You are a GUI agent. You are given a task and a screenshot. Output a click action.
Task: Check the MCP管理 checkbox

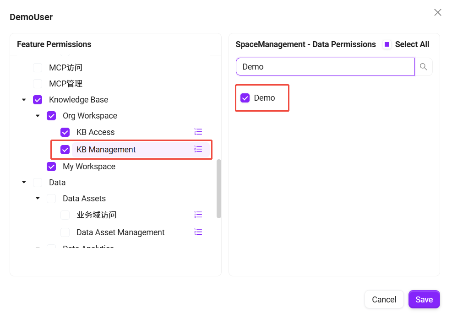38,84
